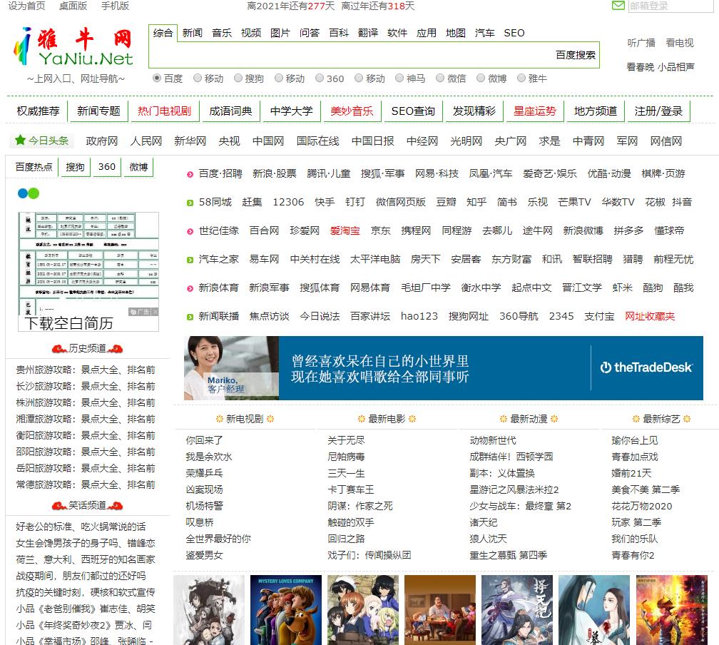Close the 下载空白简历 ad with its X icon
Screen dimensions: 719x645
[x=155, y=312]
